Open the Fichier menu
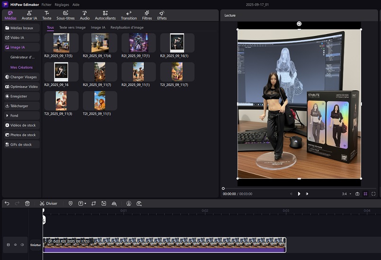The image size is (381, 260). (x=46, y=5)
